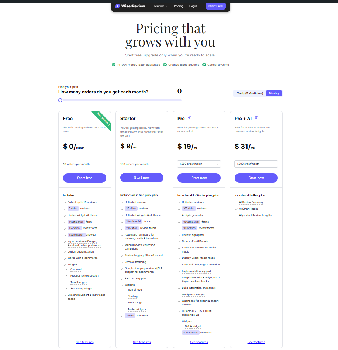
Task: Click the AI sparkle icon beside the Pro title
Action: click(189, 117)
